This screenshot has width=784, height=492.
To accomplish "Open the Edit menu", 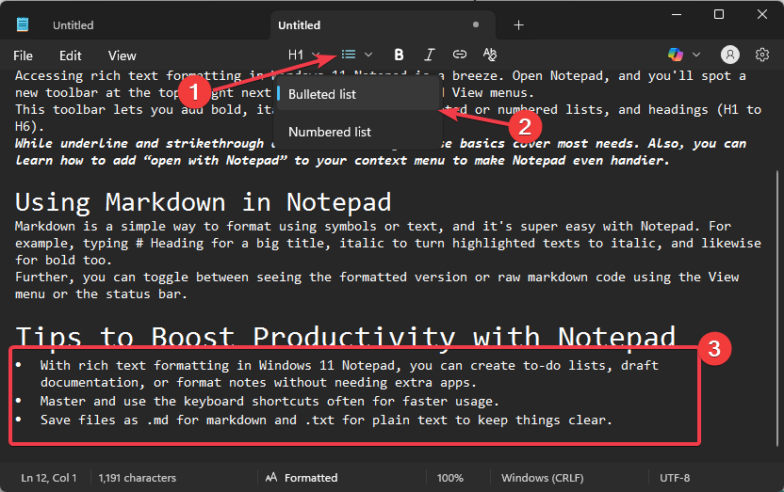I will click(x=71, y=56).
